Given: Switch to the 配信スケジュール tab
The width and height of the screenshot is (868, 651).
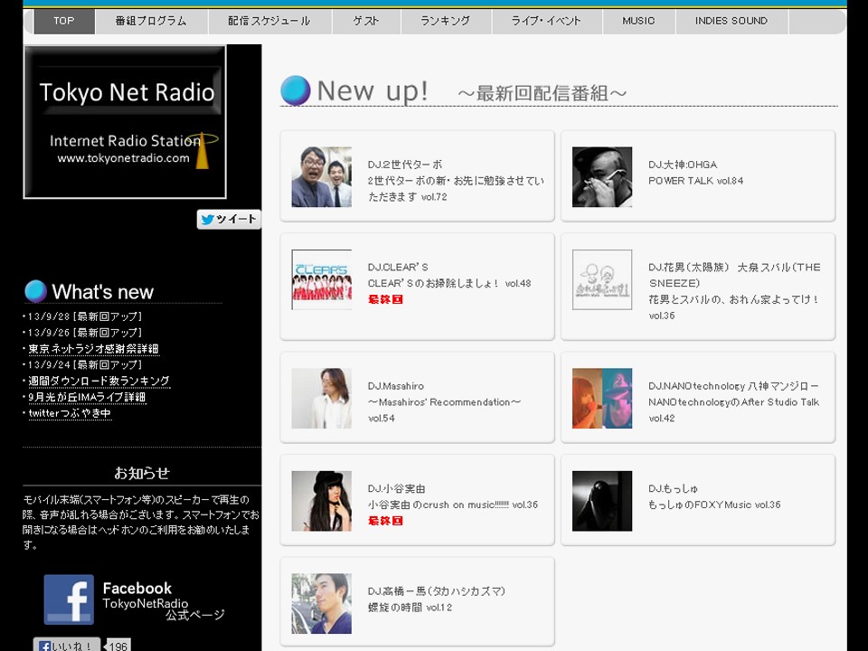Looking at the screenshot, I should pos(269,21).
